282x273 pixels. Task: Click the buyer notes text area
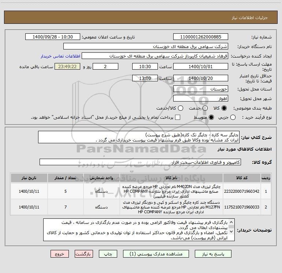click(139, 230)
